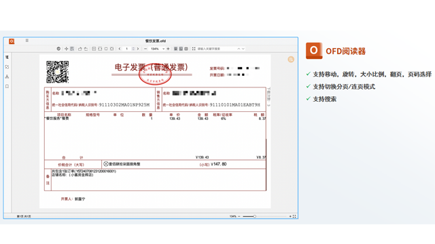Open the structure tree sidebar icon

[x=7, y=77]
